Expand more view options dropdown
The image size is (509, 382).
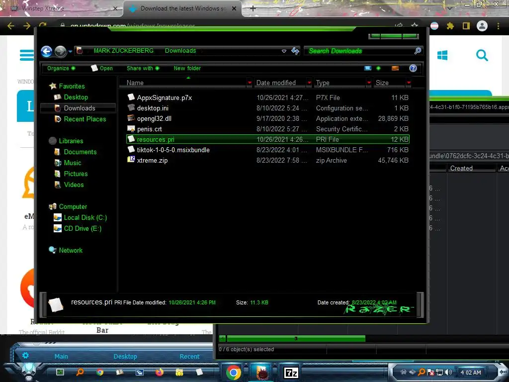(x=378, y=68)
